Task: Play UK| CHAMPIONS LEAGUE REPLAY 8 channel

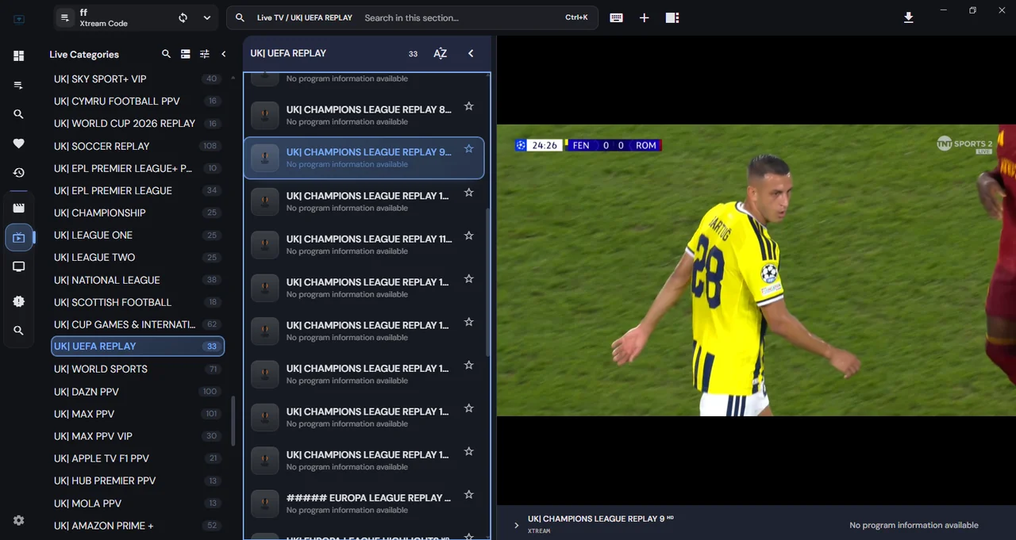Action: [364, 115]
